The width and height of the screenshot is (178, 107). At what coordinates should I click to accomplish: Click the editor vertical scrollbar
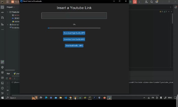[x=172, y=18]
